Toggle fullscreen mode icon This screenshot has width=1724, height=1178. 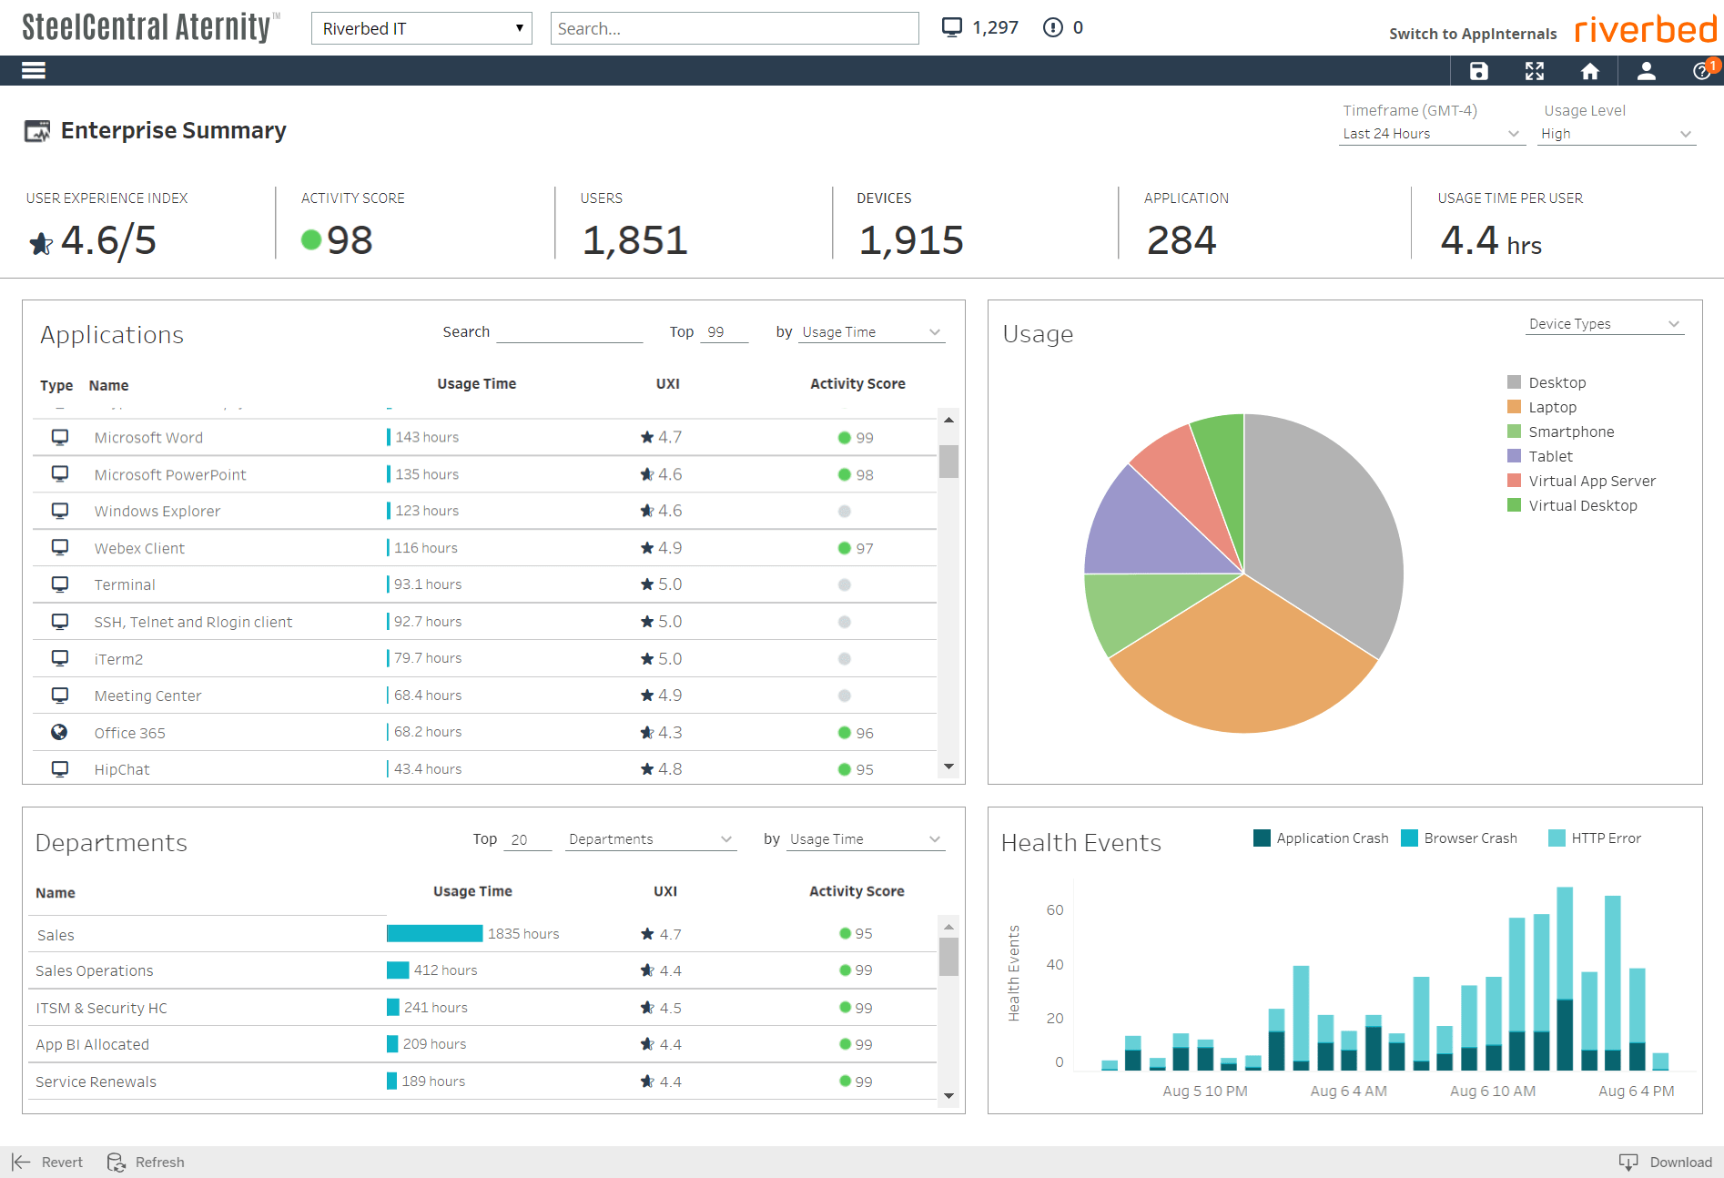pos(1535,71)
